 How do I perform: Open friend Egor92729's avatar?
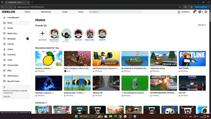78,33
